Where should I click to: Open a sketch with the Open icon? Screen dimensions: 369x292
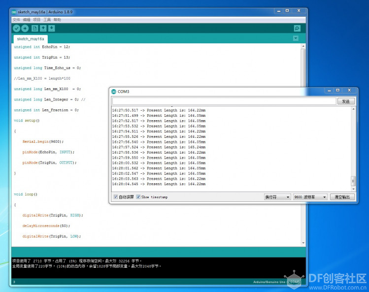click(x=43, y=29)
